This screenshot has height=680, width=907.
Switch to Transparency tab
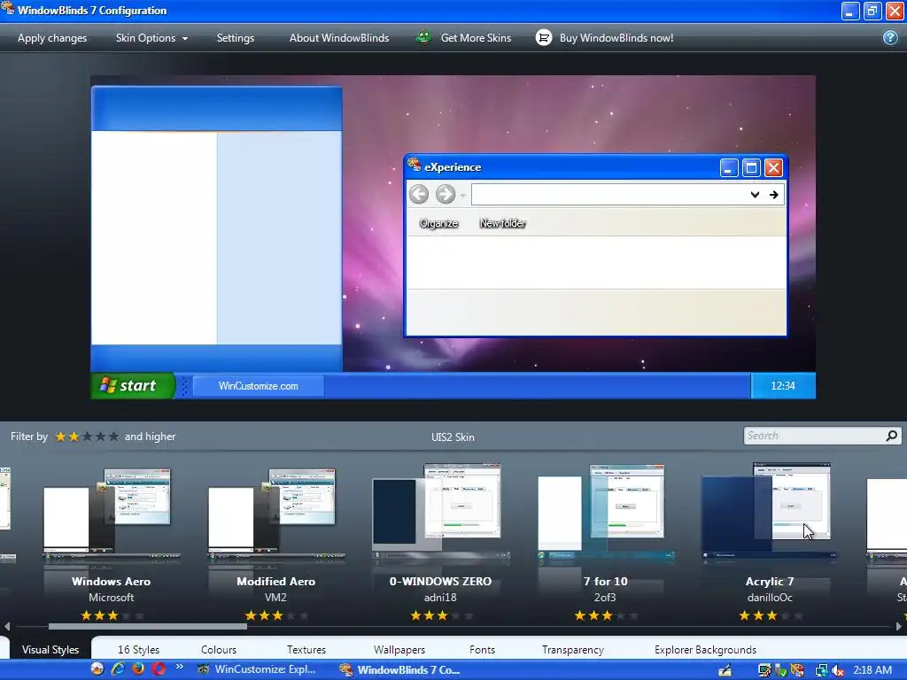pos(573,650)
